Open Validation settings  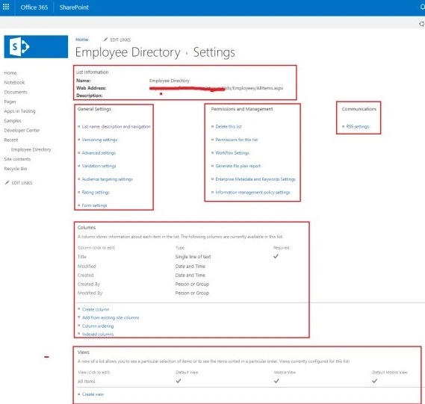pyautogui.click(x=99, y=166)
